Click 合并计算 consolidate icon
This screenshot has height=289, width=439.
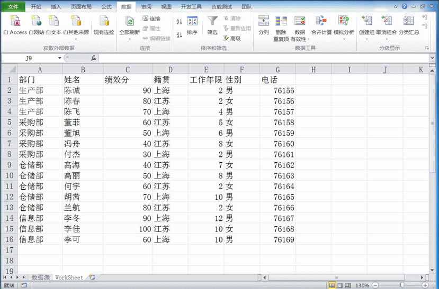tap(321, 25)
